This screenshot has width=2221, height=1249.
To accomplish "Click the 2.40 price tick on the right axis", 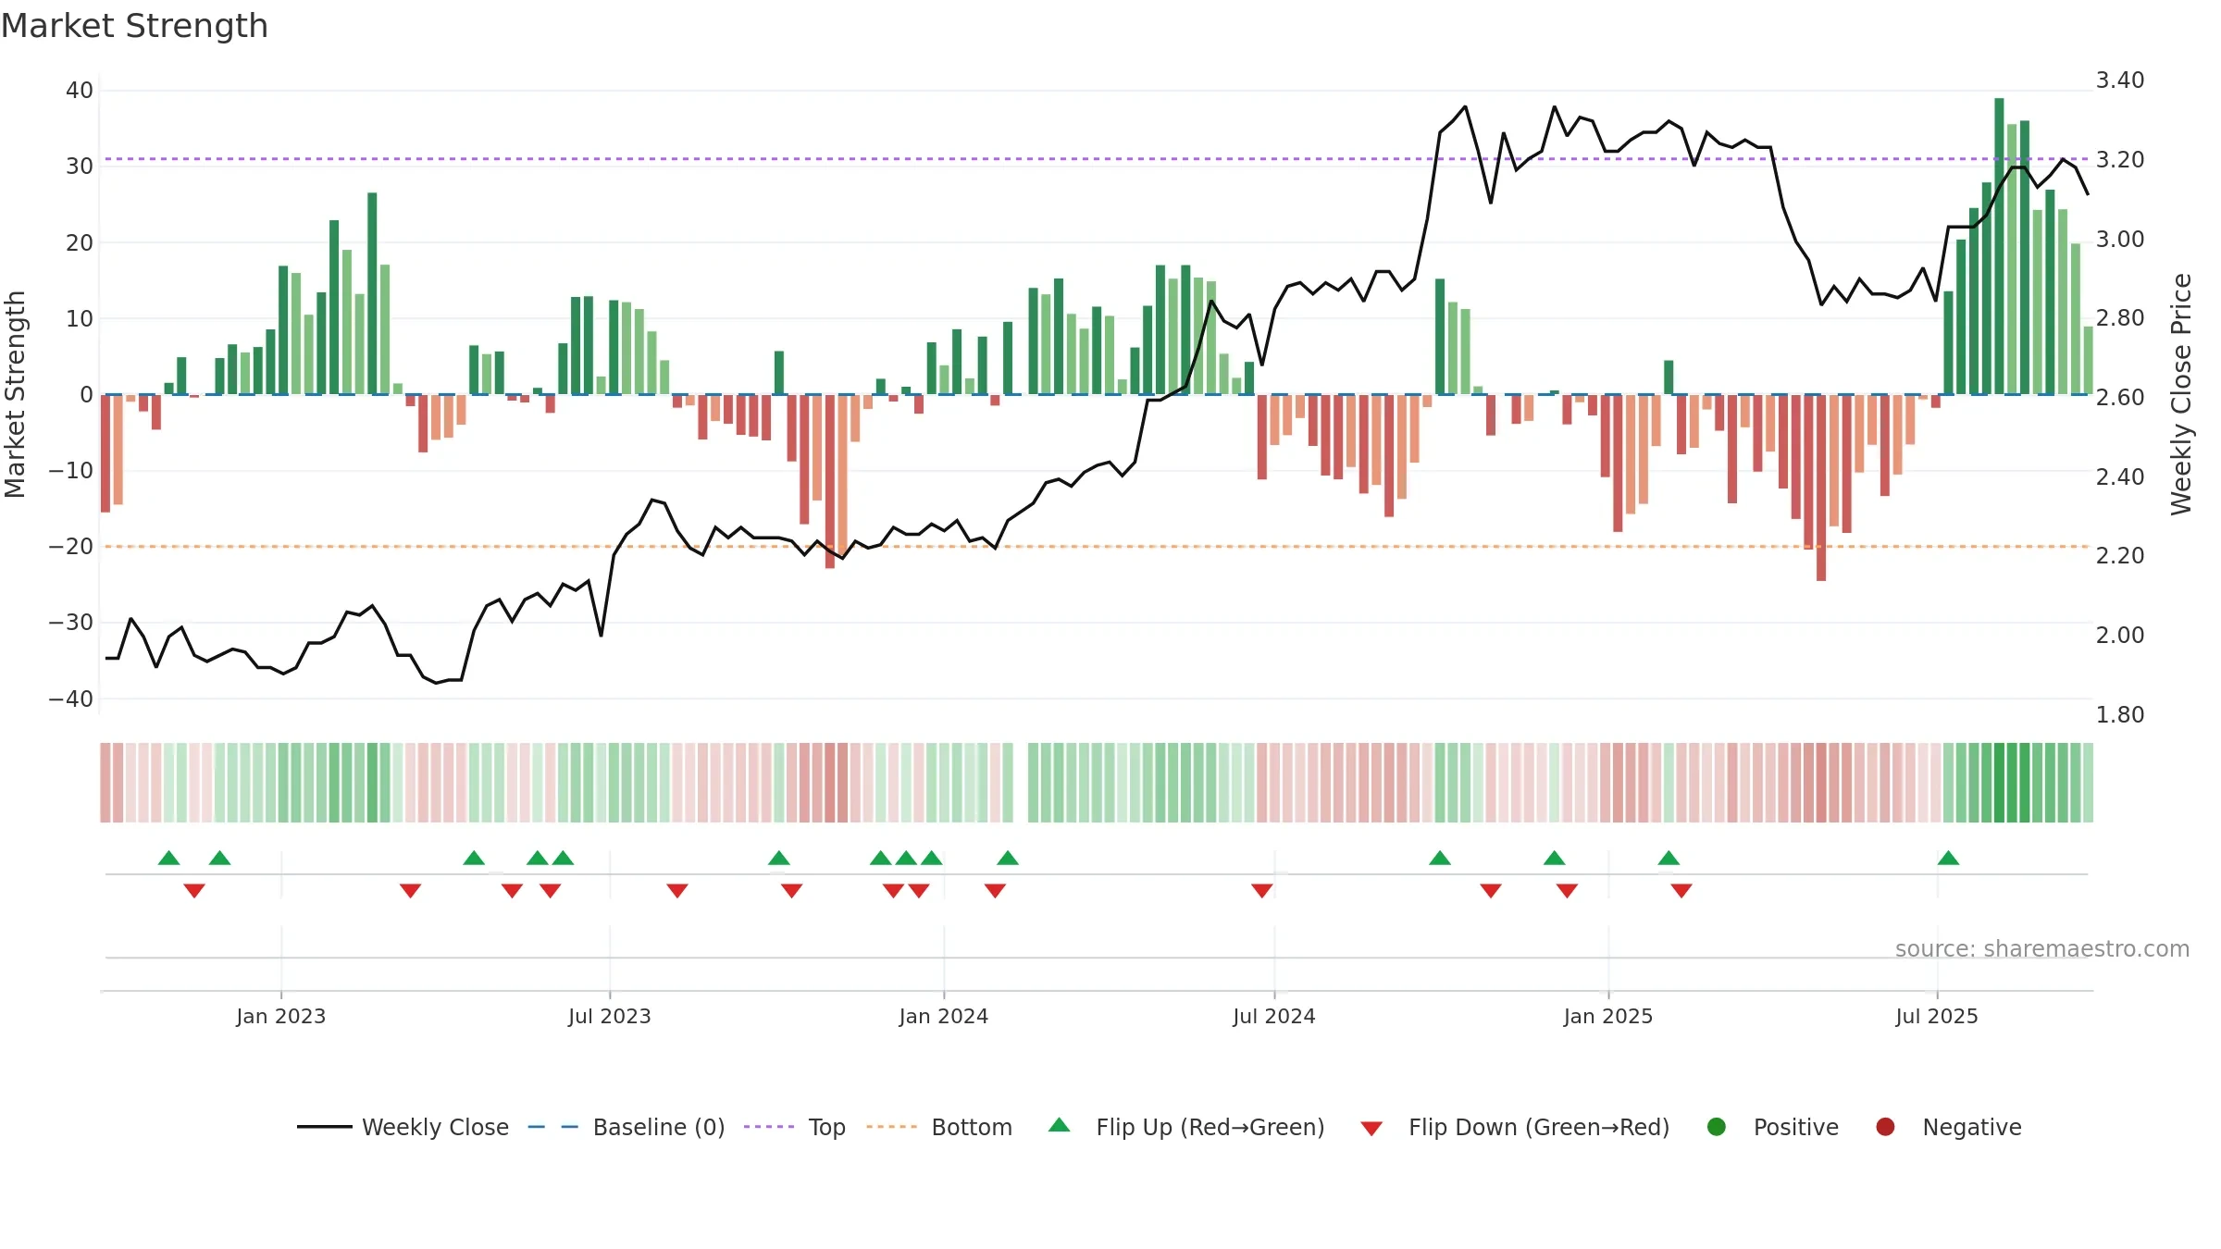I will pos(2120,476).
